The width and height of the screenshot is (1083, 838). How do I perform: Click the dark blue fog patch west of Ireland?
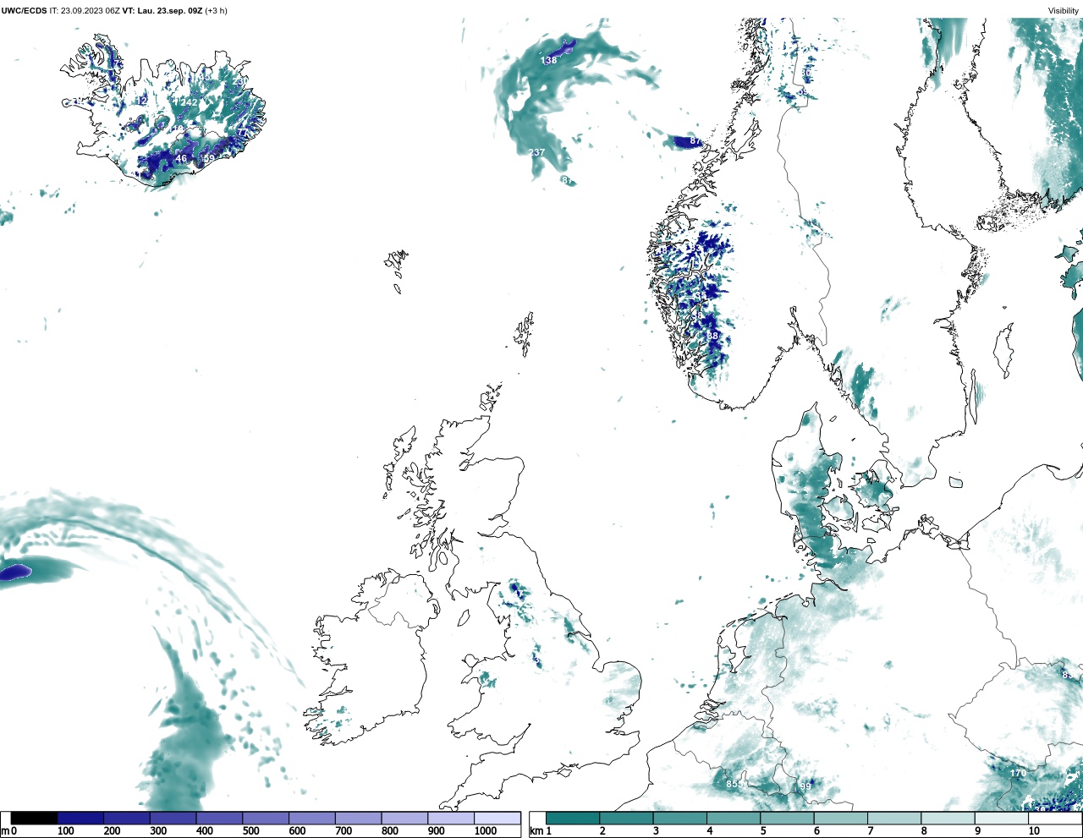pyautogui.click(x=14, y=572)
